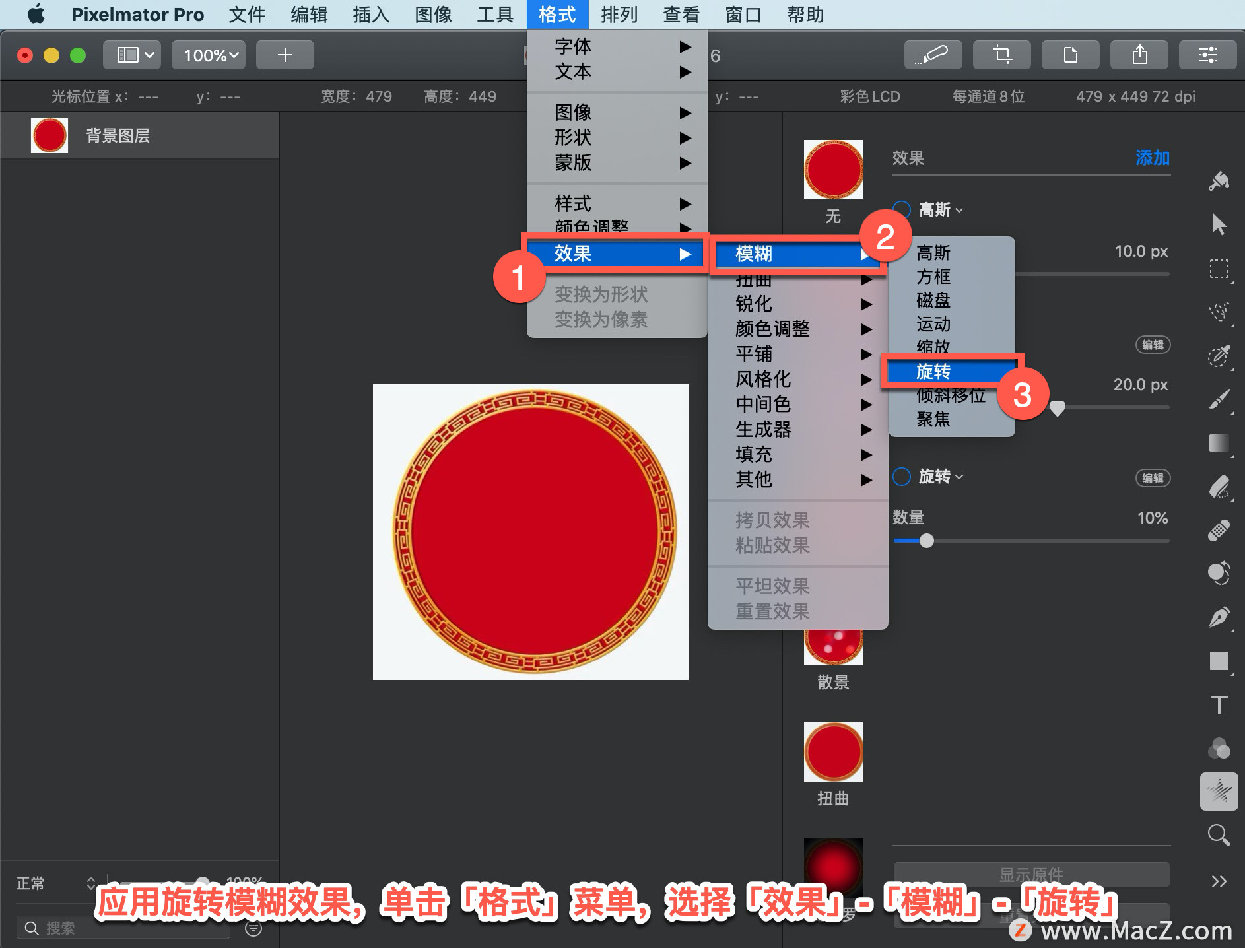Open the Crop tool in toolbar
1245x948 pixels.
click(1002, 55)
